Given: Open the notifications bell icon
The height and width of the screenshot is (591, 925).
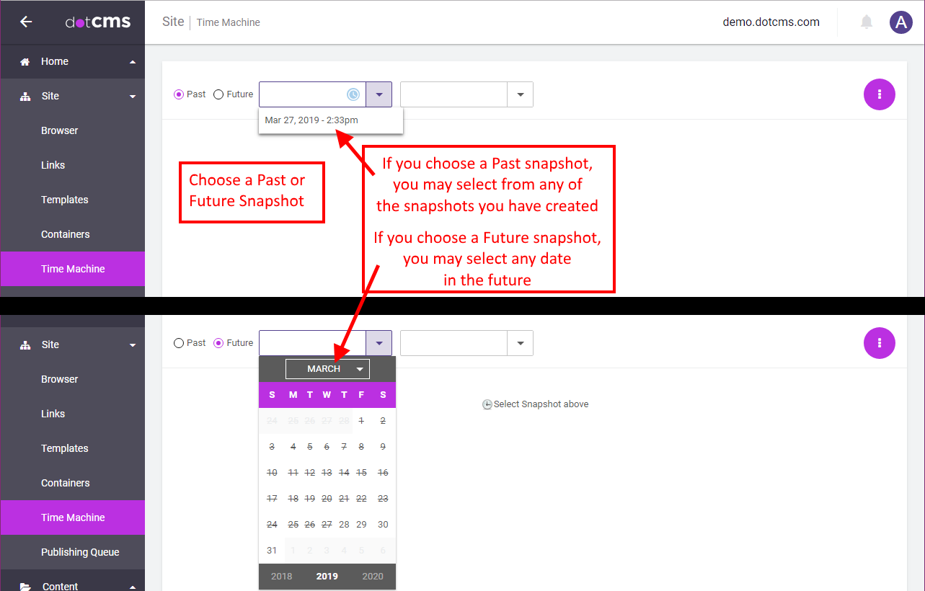Looking at the screenshot, I should coord(867,22).
